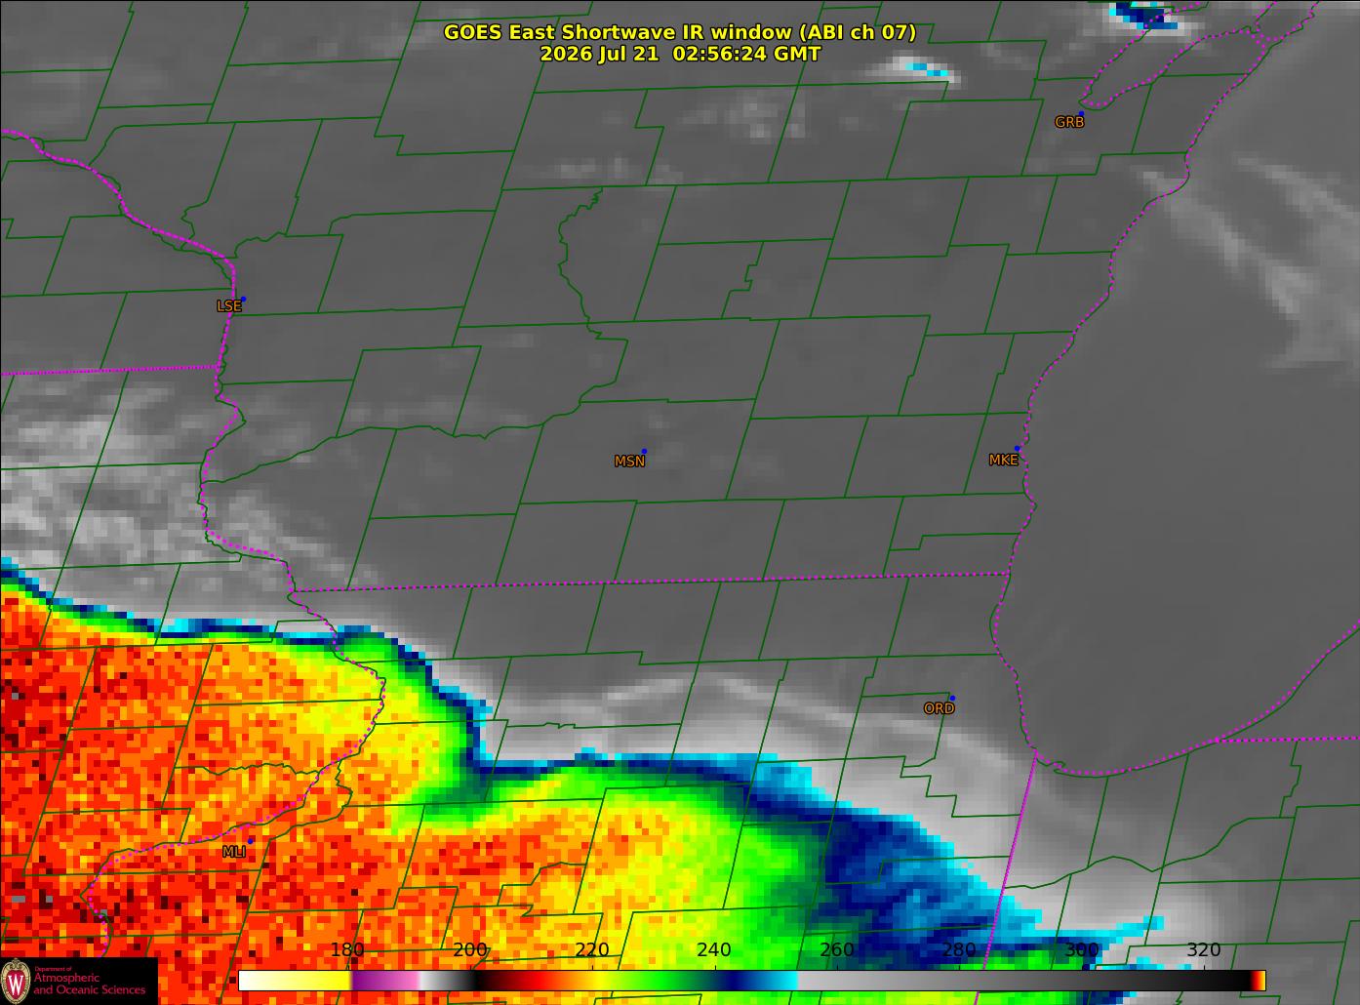Click the 240 label on color scale
Image resolution: width=1360 pixels, height=1005 pixels.
714,950
